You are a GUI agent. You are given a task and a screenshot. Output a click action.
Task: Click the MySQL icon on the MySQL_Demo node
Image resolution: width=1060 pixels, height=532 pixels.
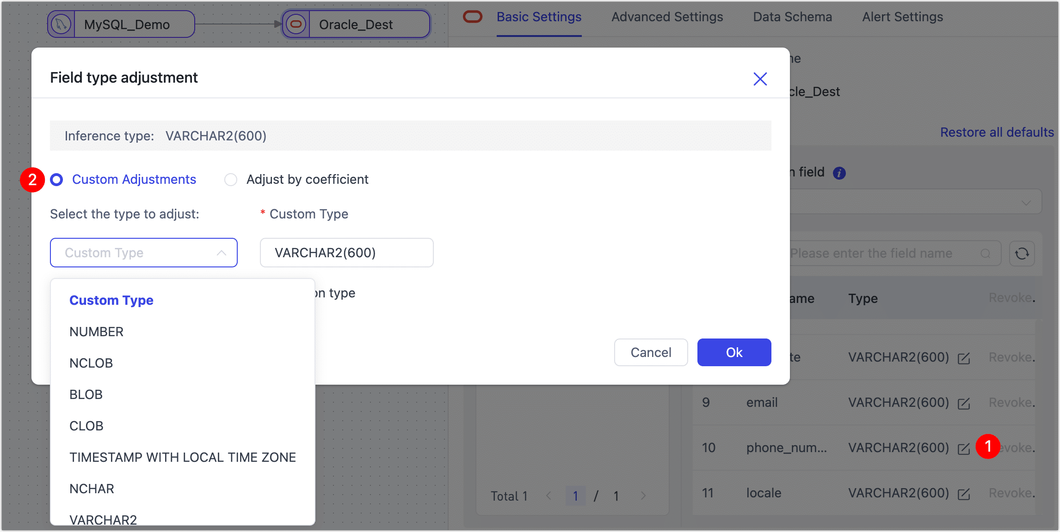coord(62,24)
